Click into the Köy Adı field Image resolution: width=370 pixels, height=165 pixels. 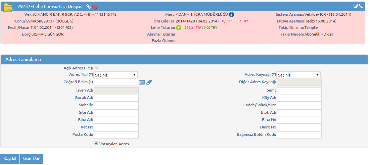tap(299, 98)
